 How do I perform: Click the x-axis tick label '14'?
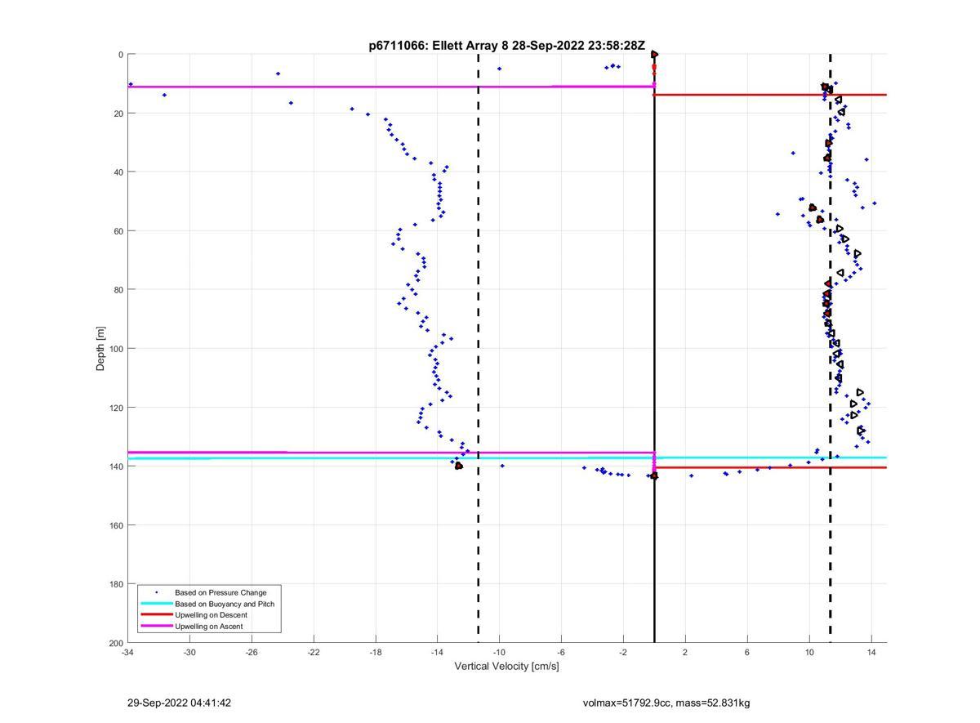point(871,652)
